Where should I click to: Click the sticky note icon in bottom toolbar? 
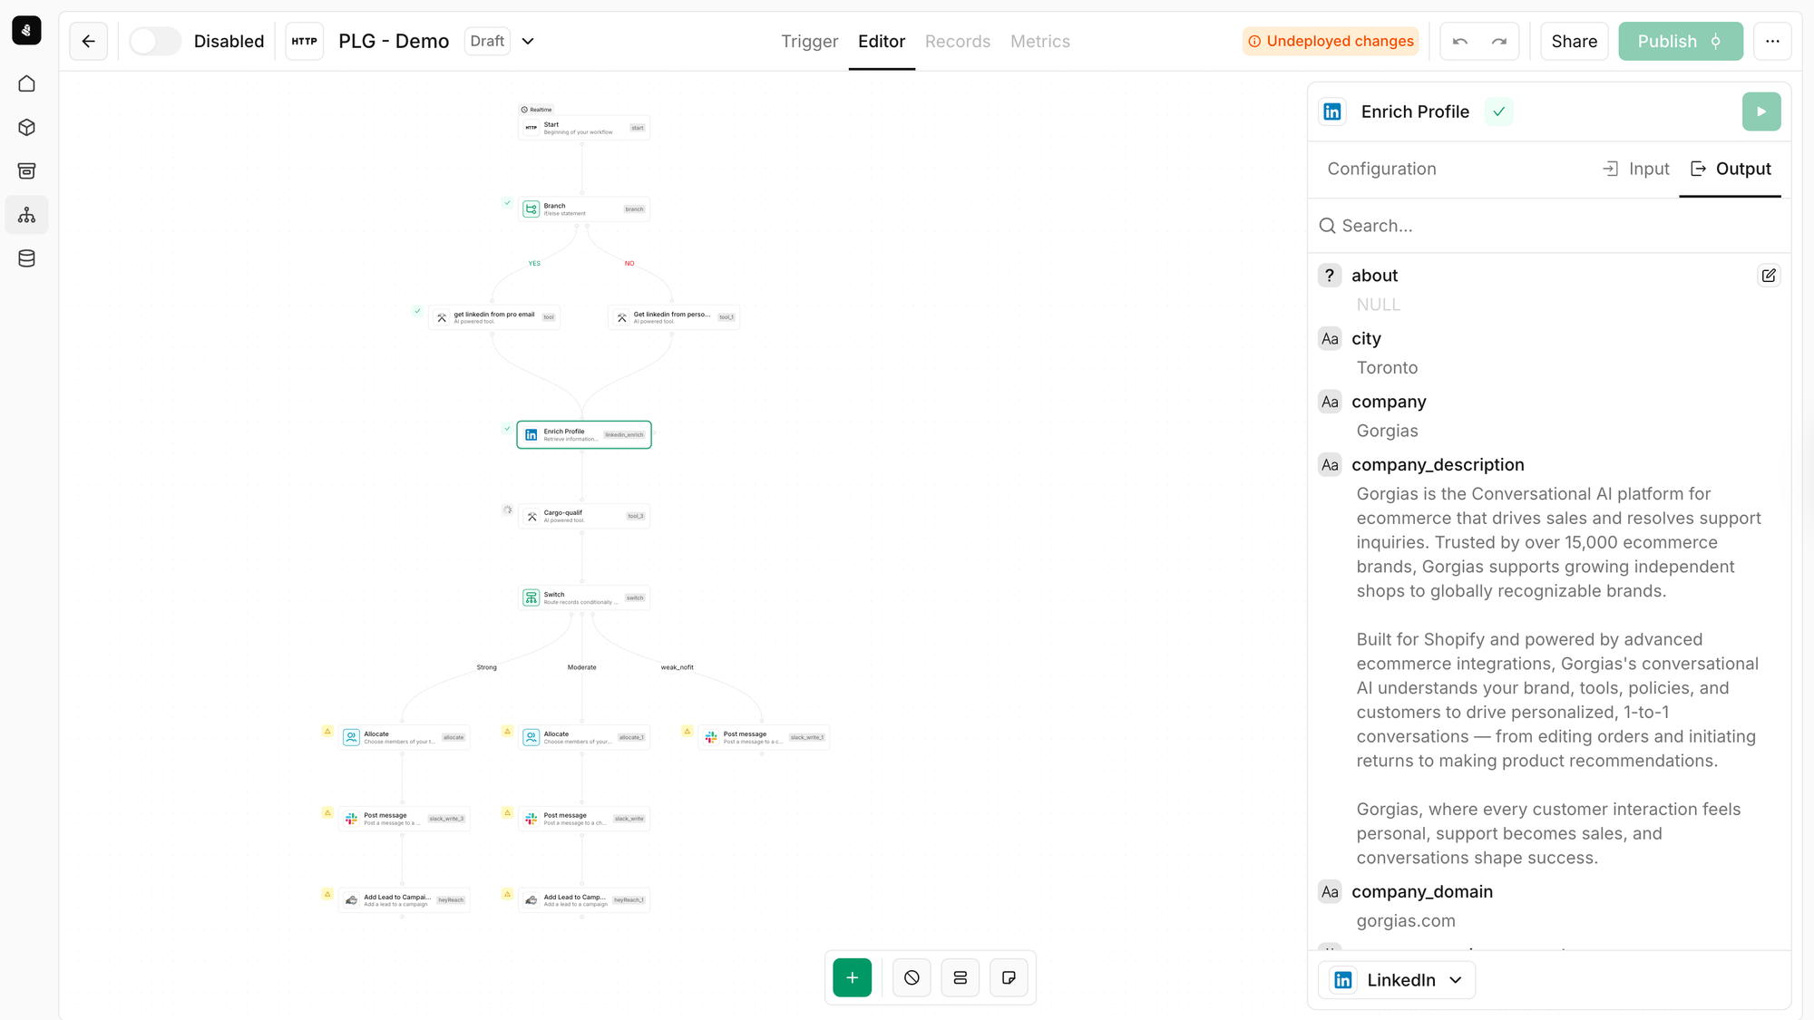point(1009,977)
